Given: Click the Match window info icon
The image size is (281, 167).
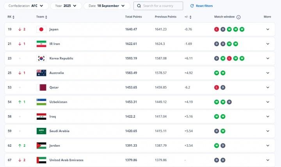Looking at the screenshot, I should click(238, 17).
